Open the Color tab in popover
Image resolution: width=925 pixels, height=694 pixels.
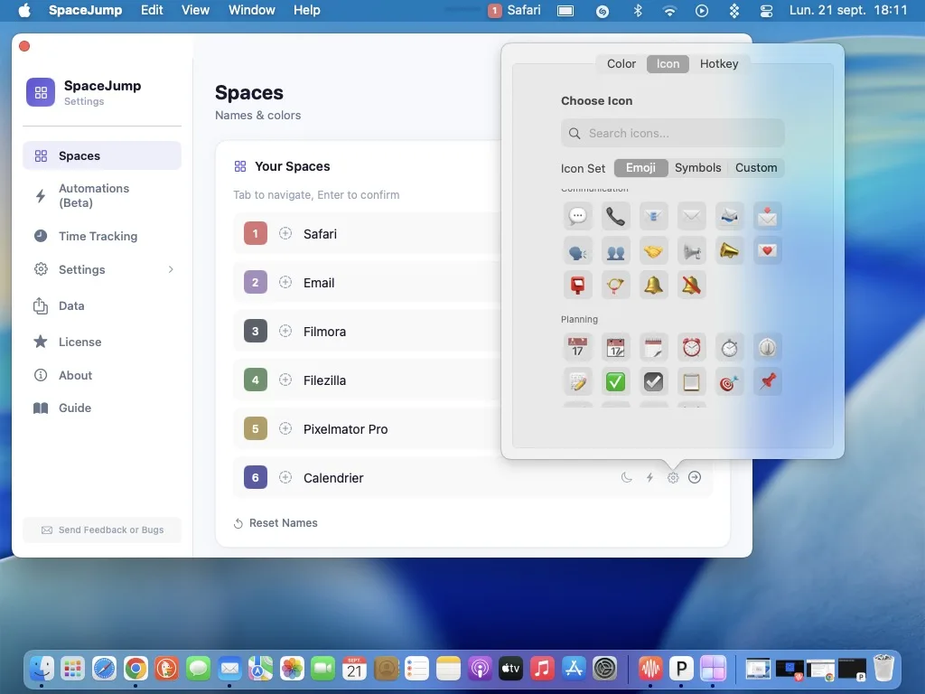pos(621,64)
